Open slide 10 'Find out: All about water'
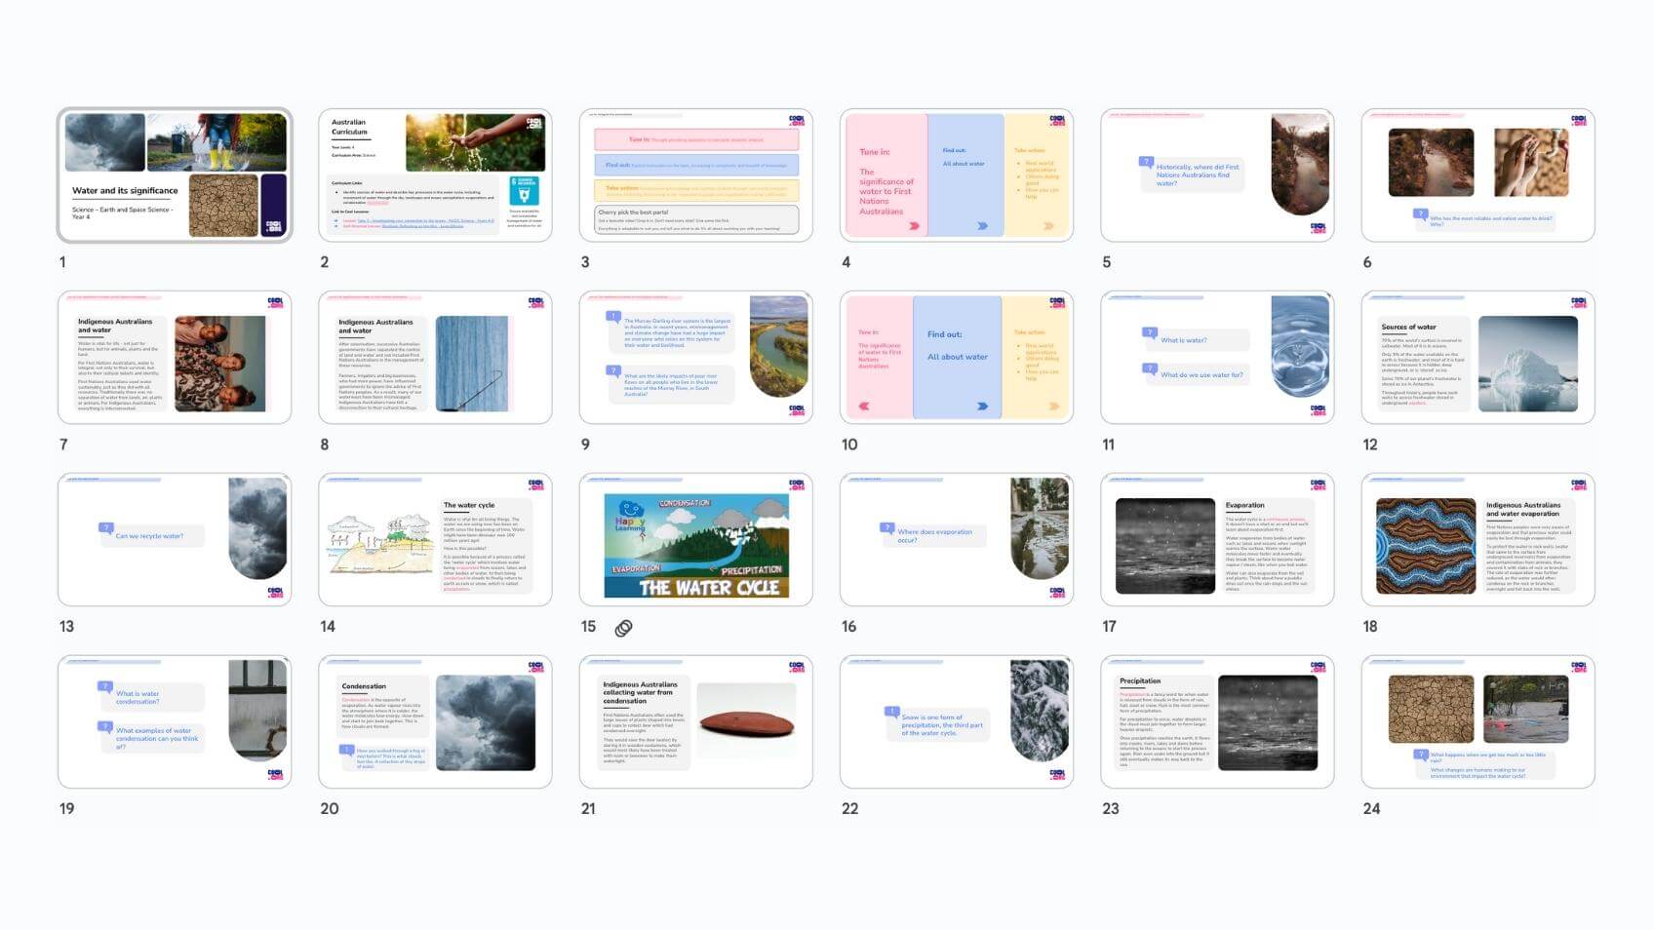 957,358
